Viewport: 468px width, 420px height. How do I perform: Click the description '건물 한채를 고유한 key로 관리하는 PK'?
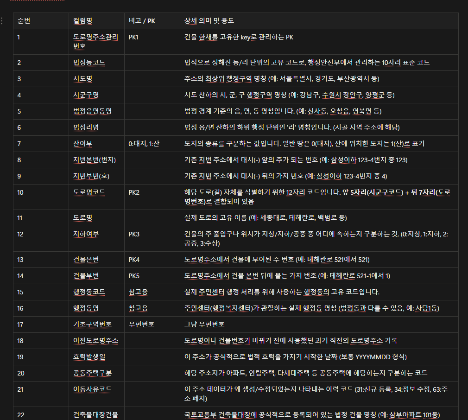click(319, 42)
